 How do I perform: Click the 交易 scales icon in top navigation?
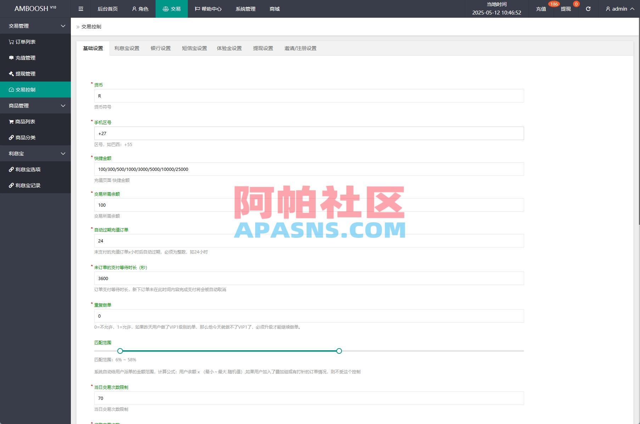(x=165, y=9)
